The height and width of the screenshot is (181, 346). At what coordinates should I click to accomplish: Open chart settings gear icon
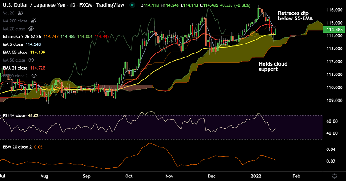[x=335, y=176]
